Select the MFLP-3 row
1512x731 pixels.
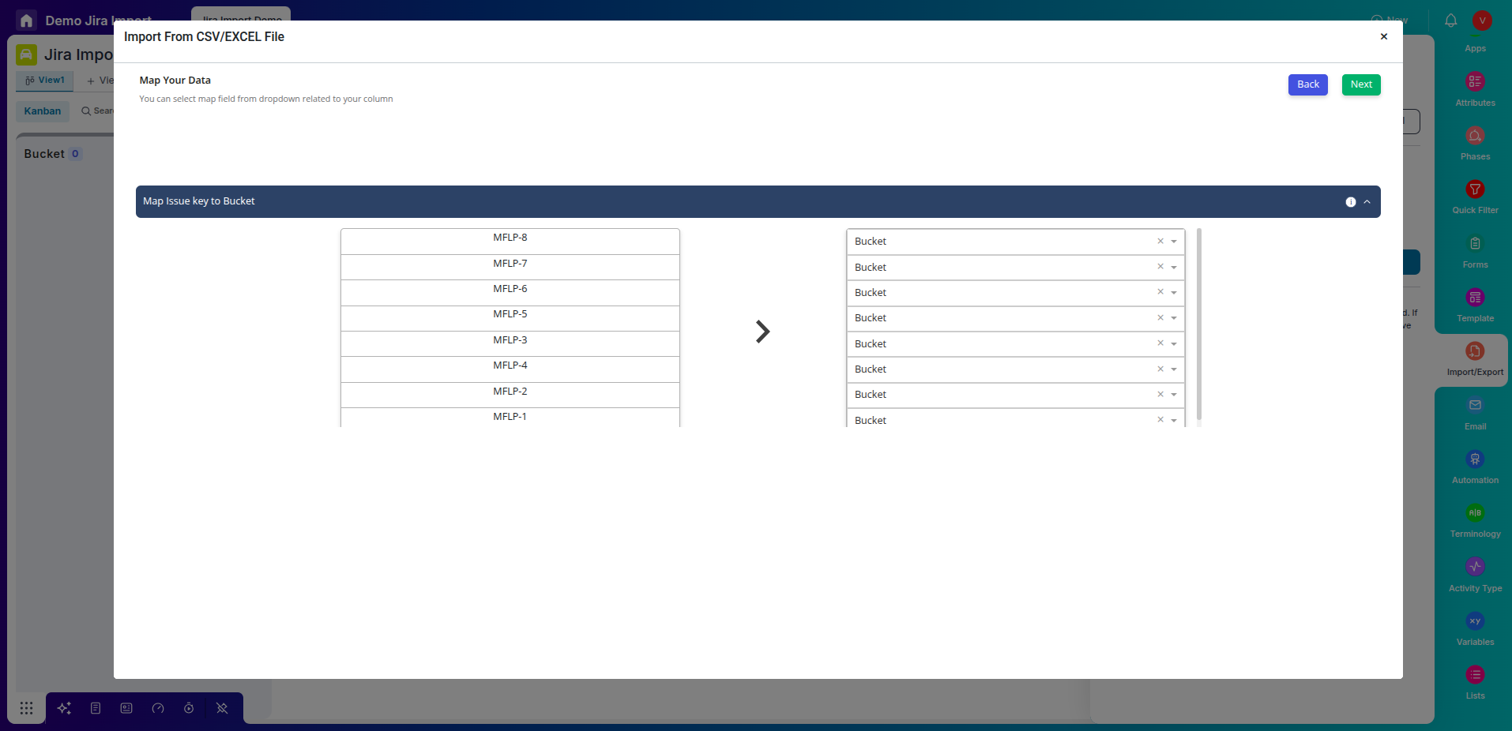510,344
